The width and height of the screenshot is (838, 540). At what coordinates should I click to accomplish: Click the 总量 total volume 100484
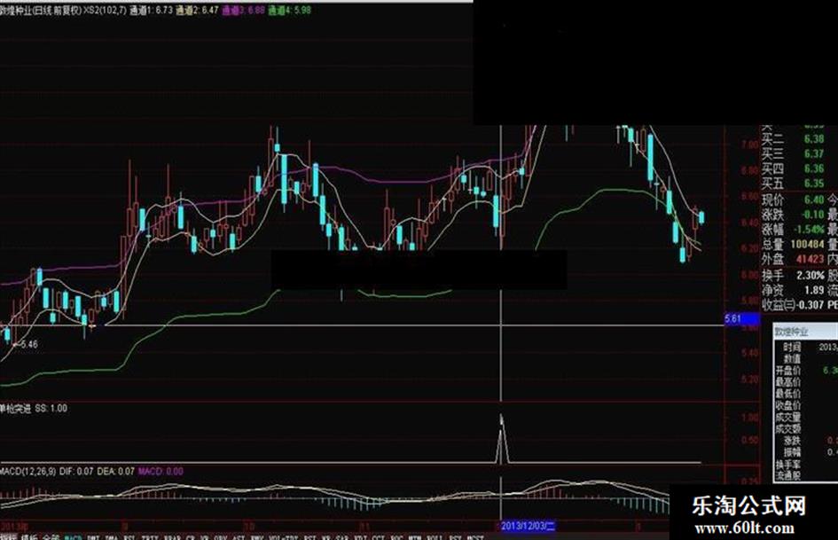tap(807, 245)
